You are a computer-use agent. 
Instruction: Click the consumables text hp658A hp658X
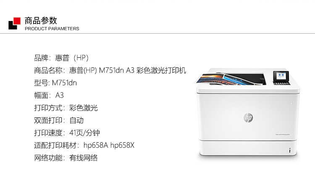coord(109,145)
